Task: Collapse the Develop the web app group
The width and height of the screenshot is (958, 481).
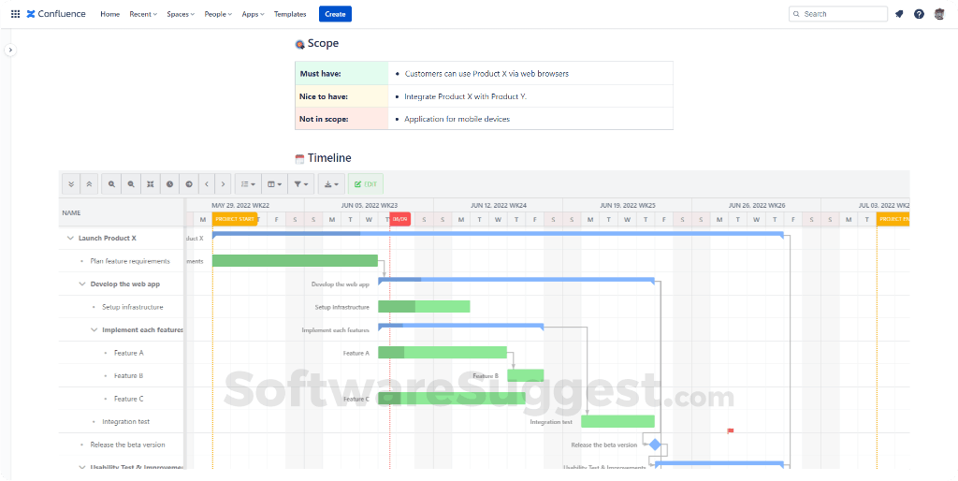Action: tap(82, 284)
